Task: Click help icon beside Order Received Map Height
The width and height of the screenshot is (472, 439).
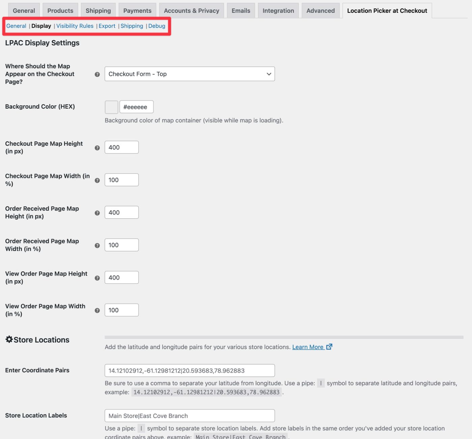Action: coord(97,213)
